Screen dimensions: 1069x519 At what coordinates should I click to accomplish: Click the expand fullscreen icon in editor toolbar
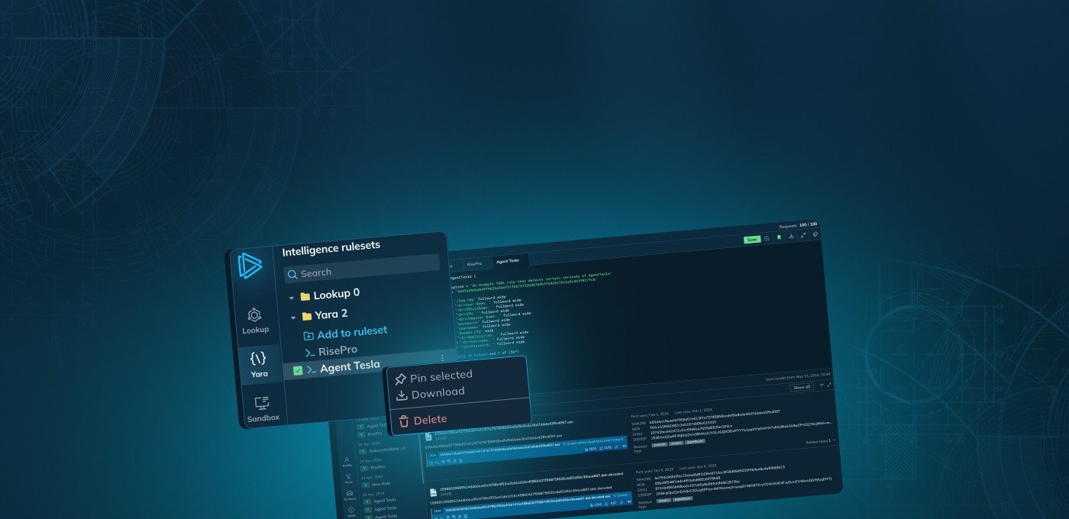click(803, 235)
